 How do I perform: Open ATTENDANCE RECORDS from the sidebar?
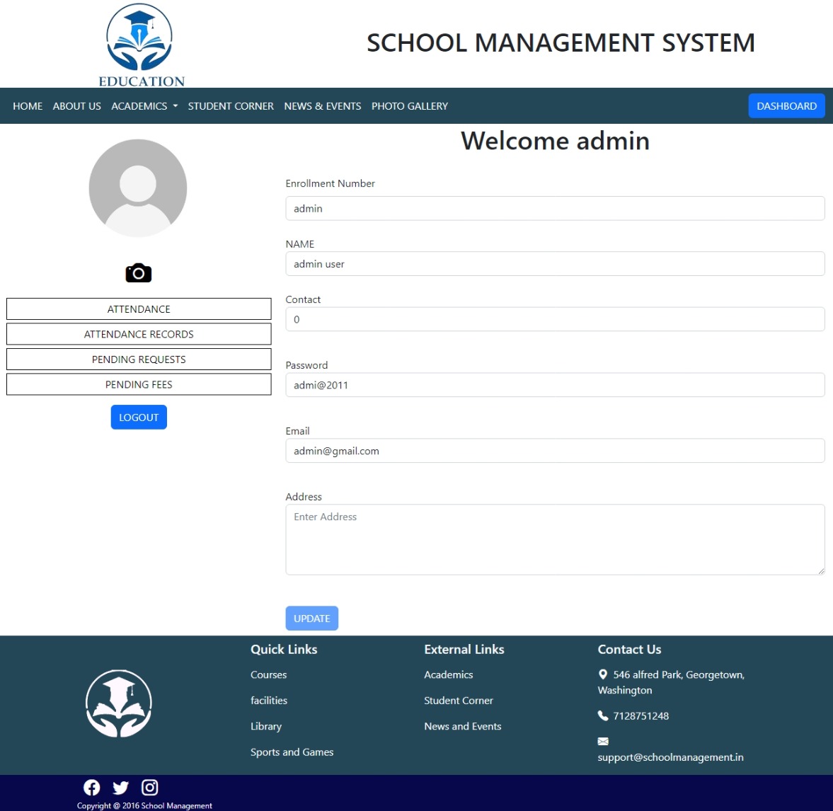[x=138, y=333]
